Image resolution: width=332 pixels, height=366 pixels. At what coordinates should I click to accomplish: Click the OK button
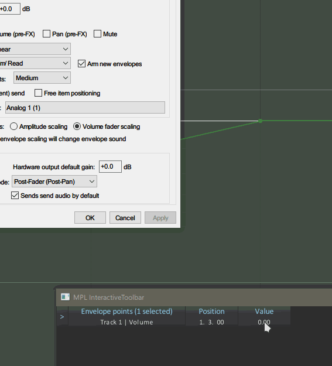pos(90,217)
